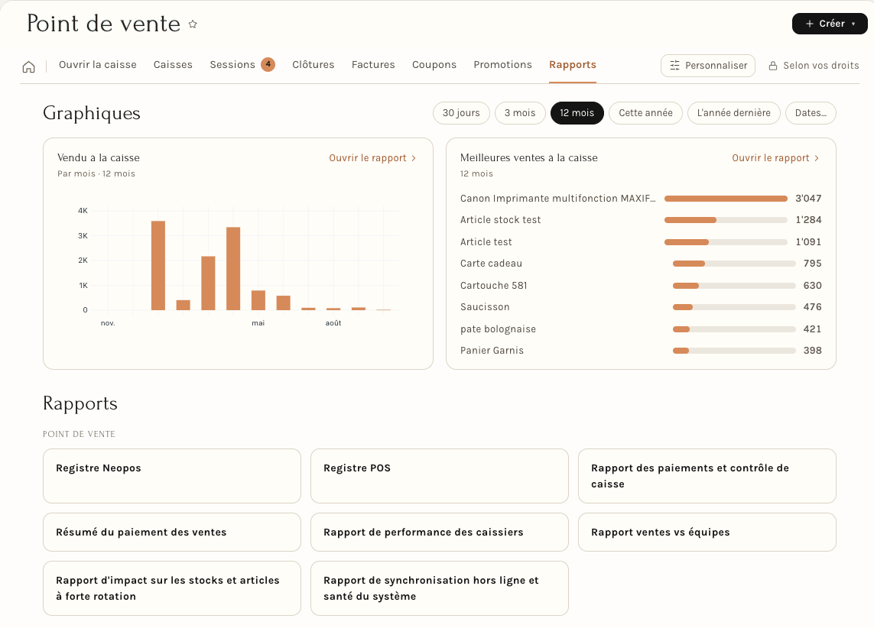Image resolution: width=874 pixels, height=628 pixels.
Task: Mark Point de vente as favorite star
Action: coord(193,24)
